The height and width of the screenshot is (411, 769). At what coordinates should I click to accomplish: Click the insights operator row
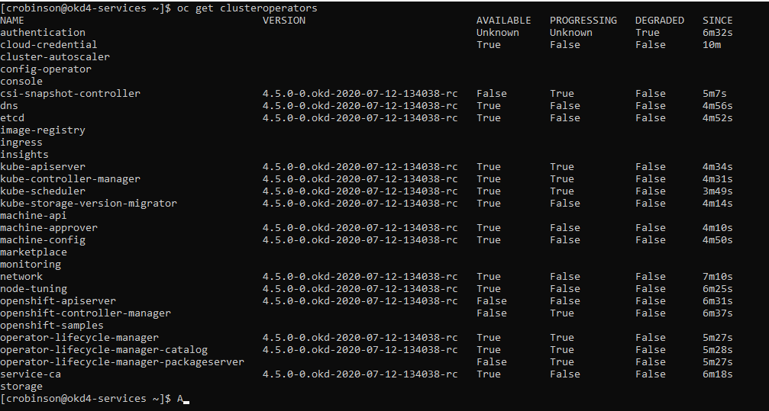(x=24, y=155)
